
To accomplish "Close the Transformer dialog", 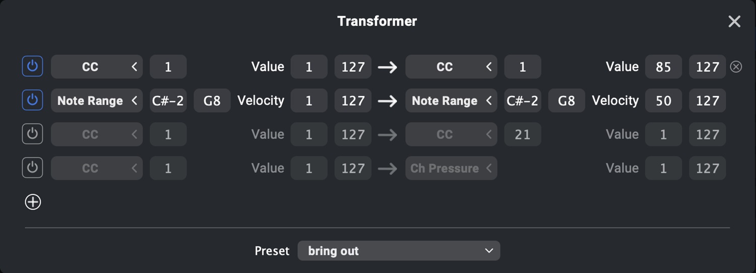I will [x=734, y=21].
